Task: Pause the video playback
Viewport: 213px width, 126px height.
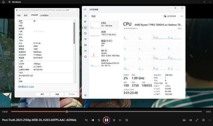Action: (106, 120)
